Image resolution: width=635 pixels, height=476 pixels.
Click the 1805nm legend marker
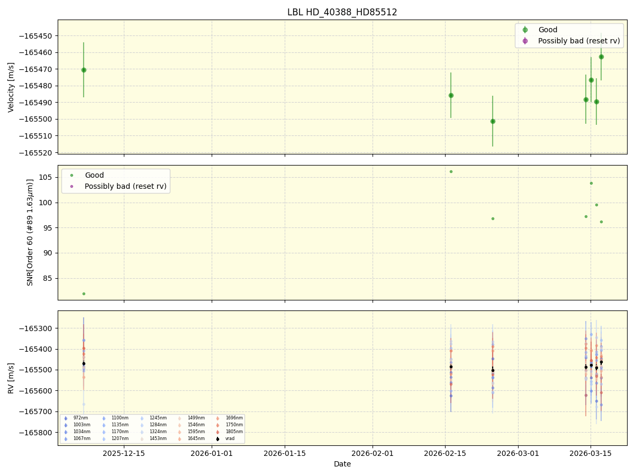(217, 432)
